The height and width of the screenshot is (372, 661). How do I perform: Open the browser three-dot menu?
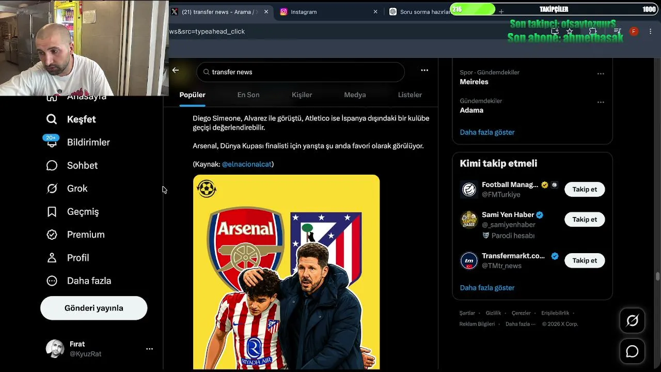click(x=650, y=32)
